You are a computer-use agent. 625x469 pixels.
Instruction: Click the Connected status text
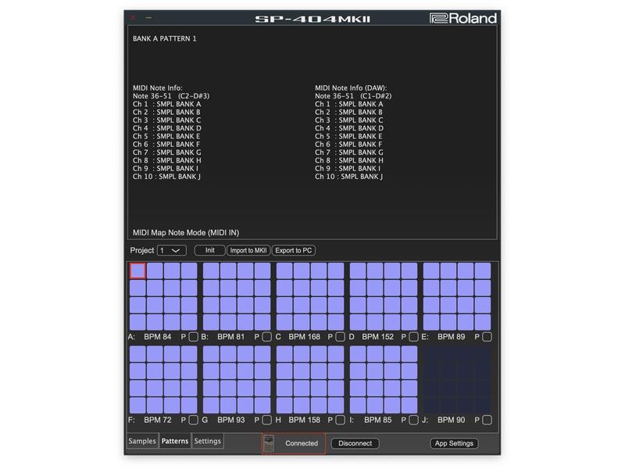click(302, 443)
